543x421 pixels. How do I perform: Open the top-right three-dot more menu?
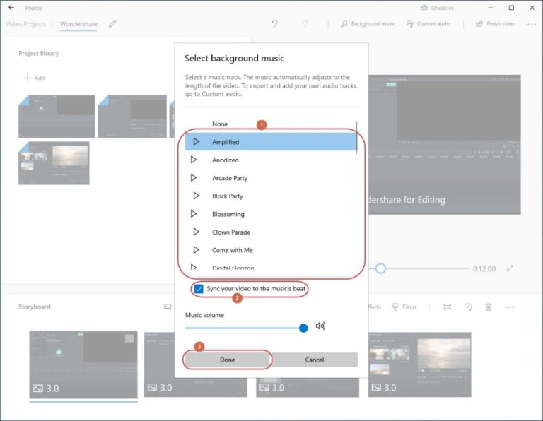click(x=532, y=24)
